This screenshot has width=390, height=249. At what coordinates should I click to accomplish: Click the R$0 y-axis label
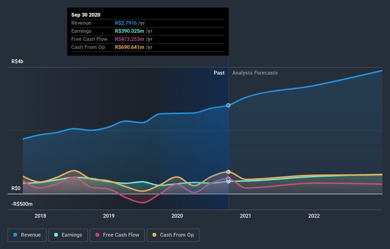[16, 188]
